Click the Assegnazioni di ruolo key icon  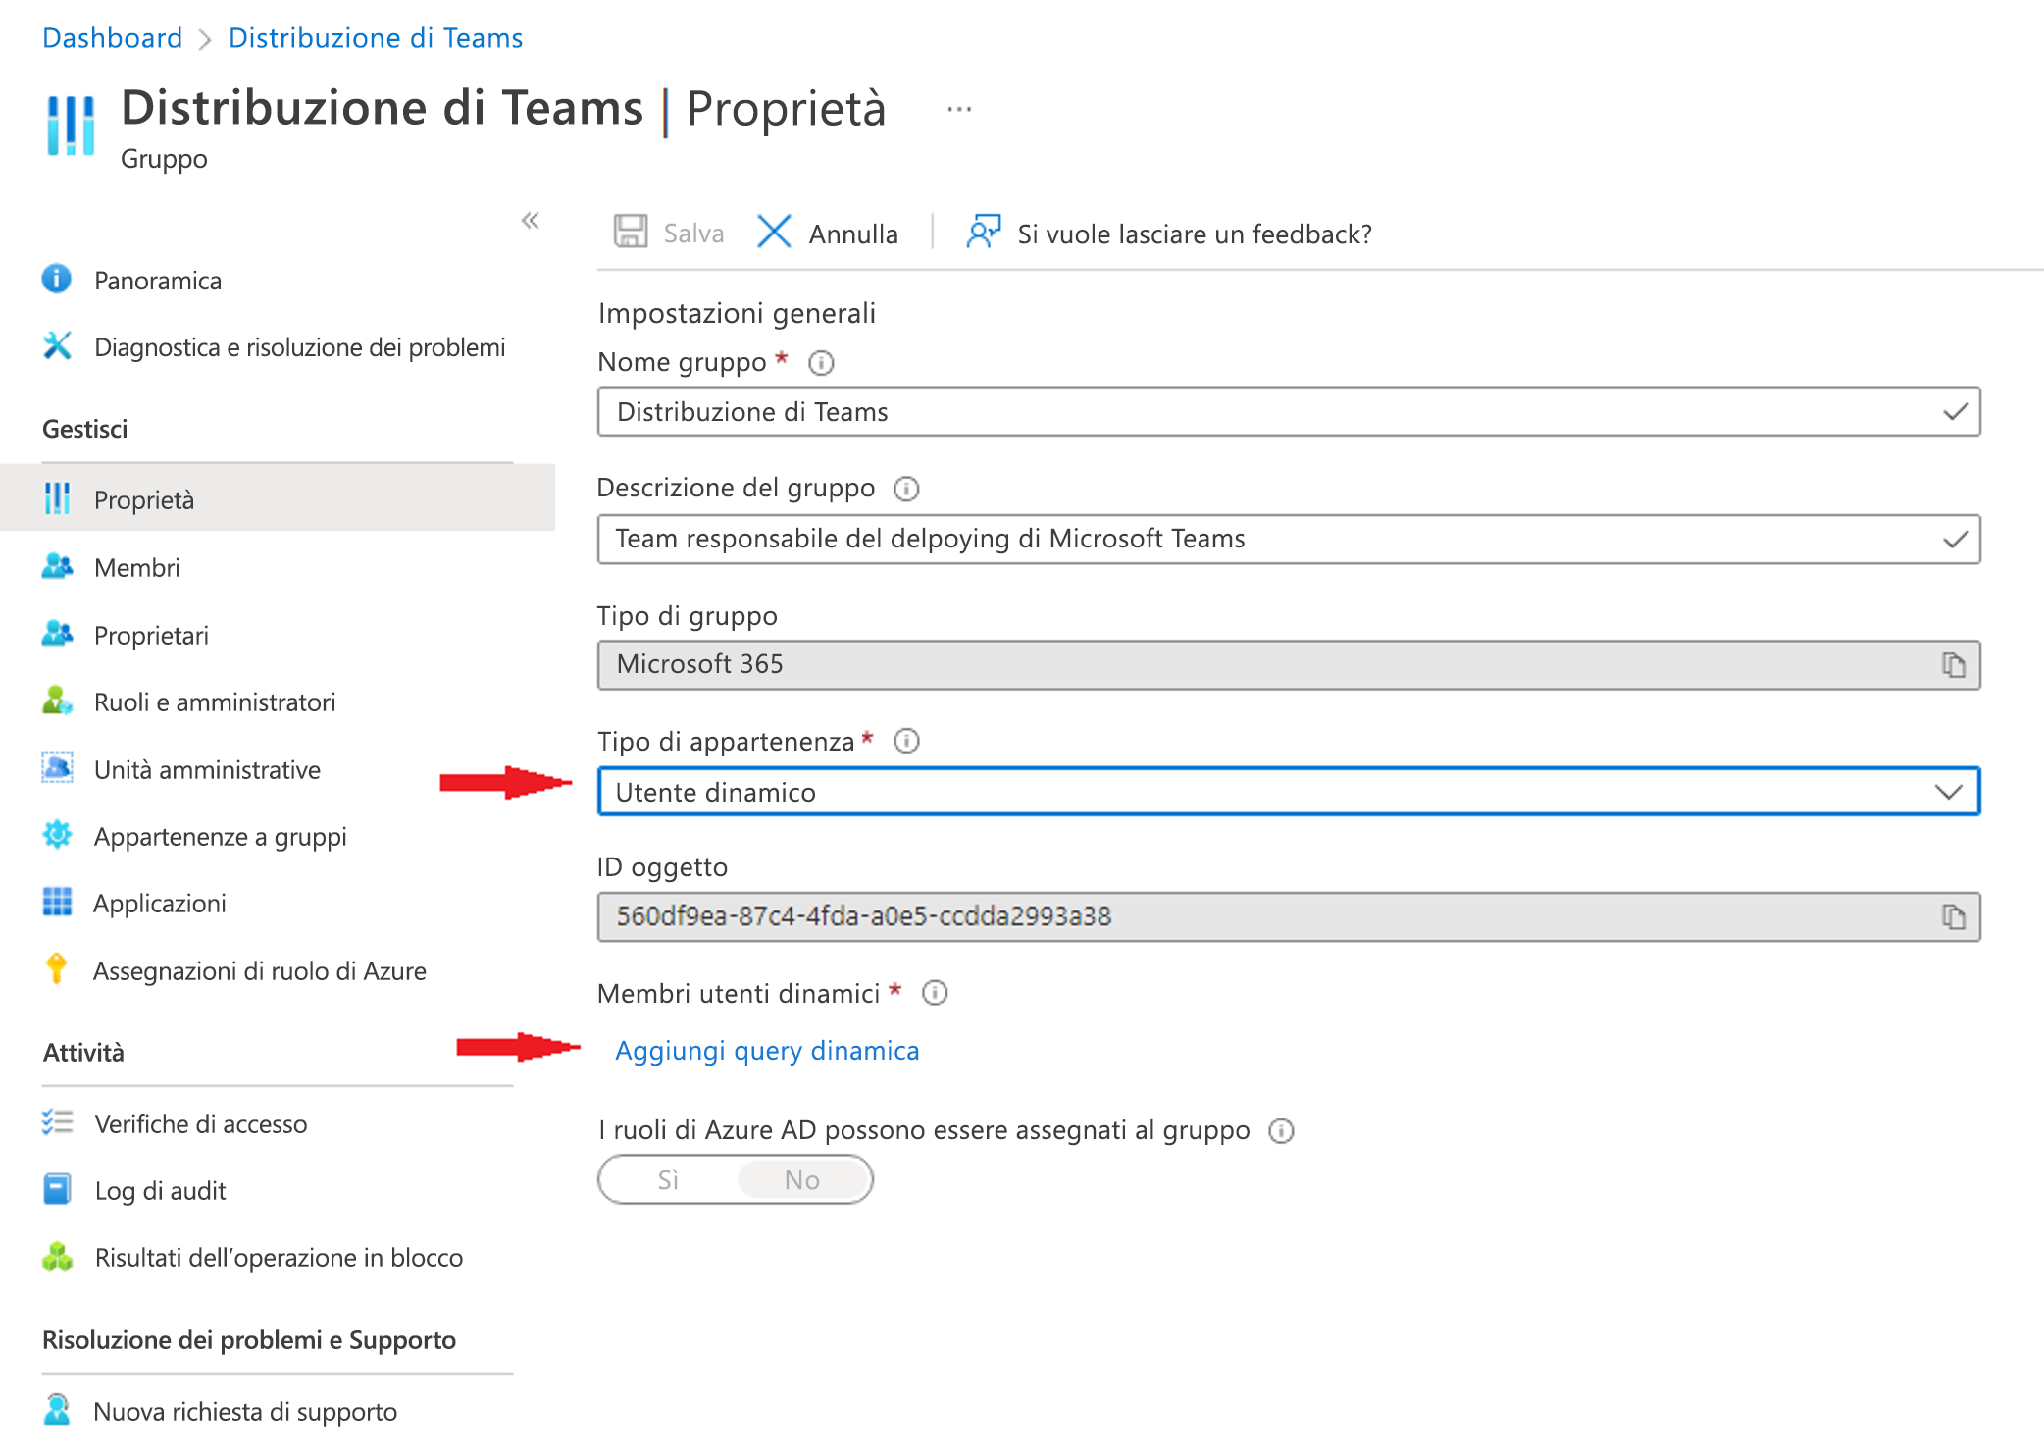click(x=57, y=969)
